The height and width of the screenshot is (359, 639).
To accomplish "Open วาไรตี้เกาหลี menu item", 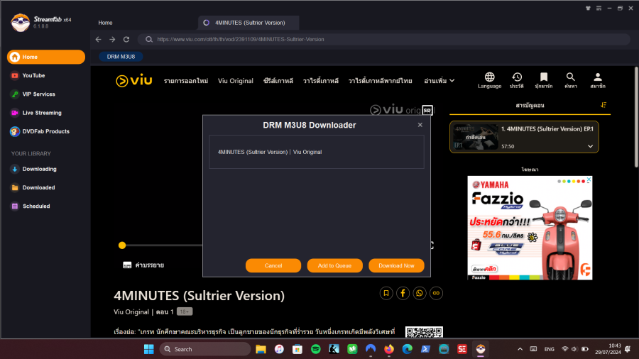I will pyautogui.click(x=321, y=81).
